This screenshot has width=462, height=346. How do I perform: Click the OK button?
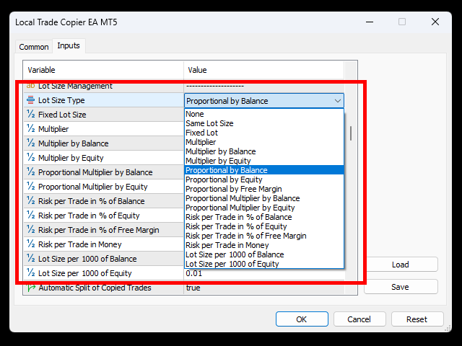302,319
